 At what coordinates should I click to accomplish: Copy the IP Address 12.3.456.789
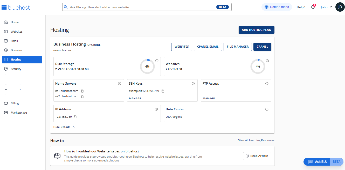coord(75,117)
